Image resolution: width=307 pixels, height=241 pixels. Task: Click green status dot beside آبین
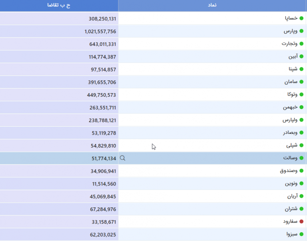pos(301,56)
